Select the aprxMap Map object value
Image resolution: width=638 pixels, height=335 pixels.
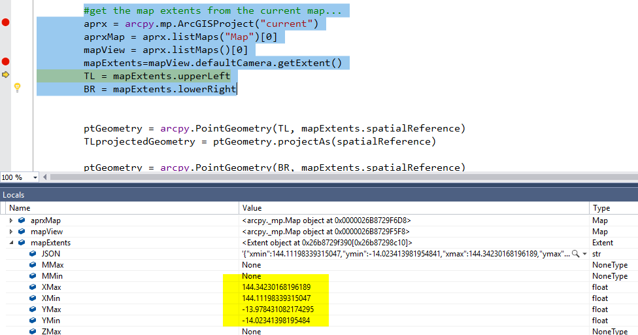tap(326, 220)
